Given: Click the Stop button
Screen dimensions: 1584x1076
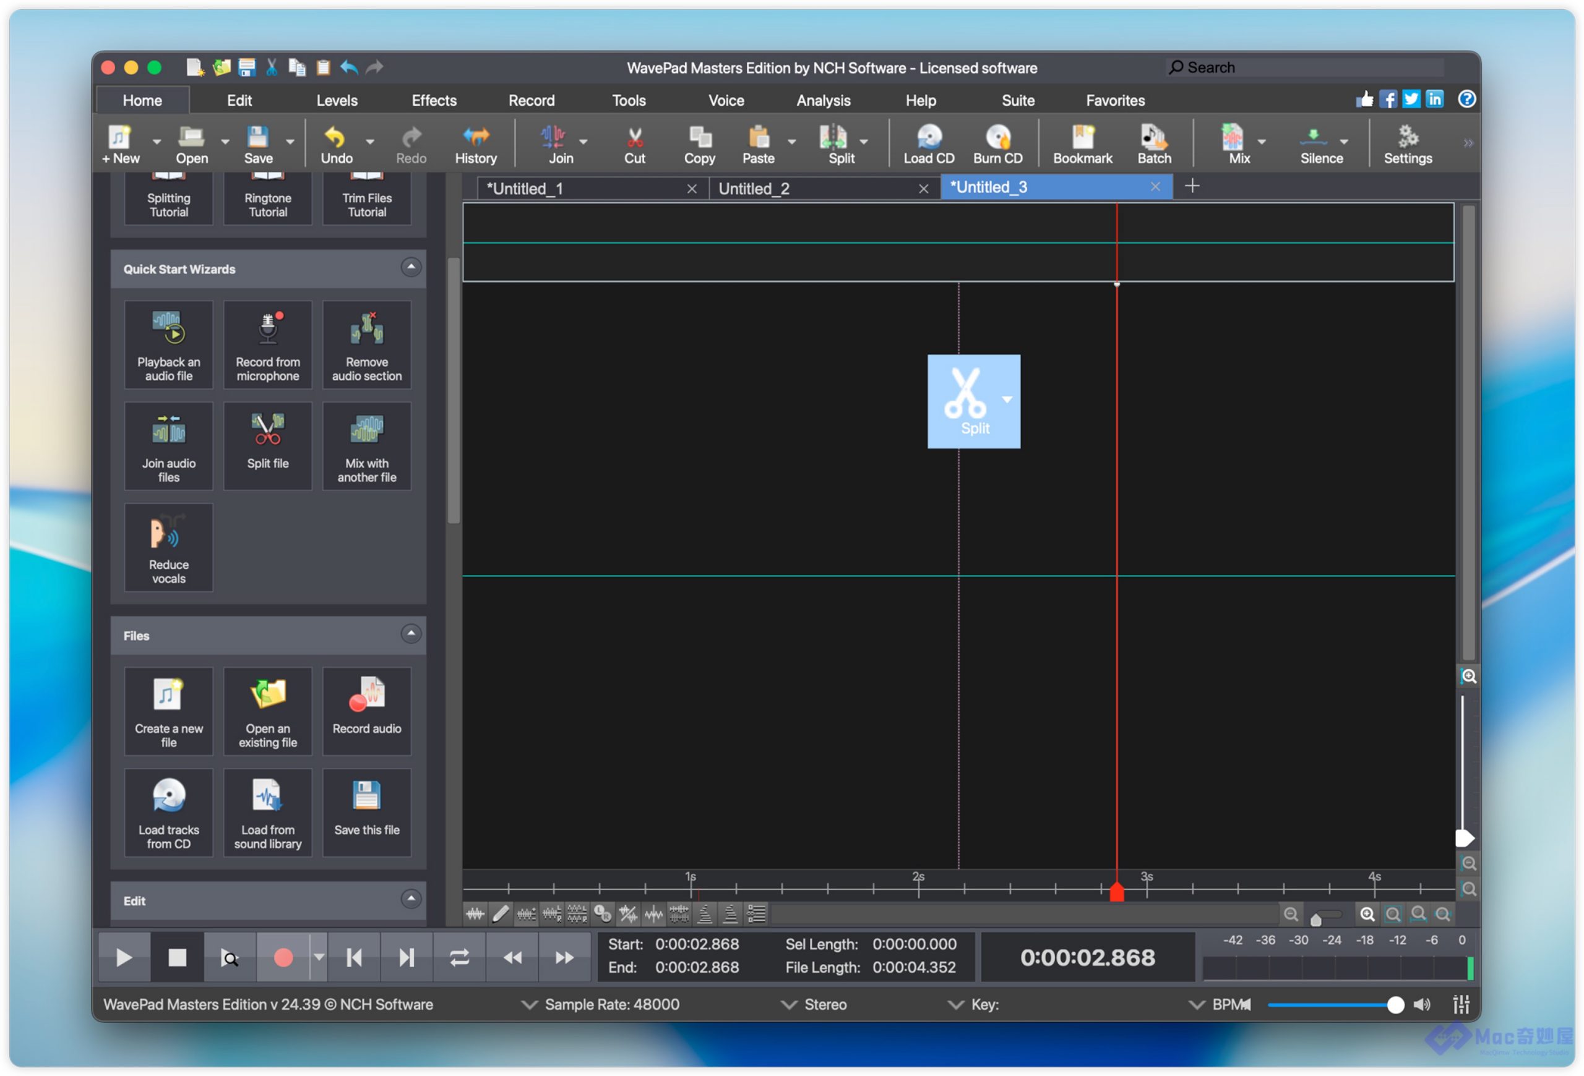Looking at the screenshot, I should click(x=177, y=957).
